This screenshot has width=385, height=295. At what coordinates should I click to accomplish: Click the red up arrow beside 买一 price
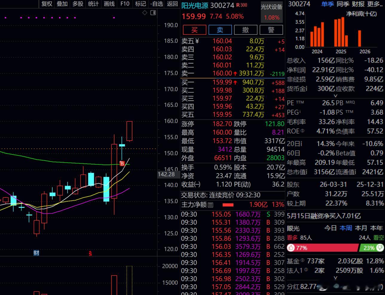(235, 82)
